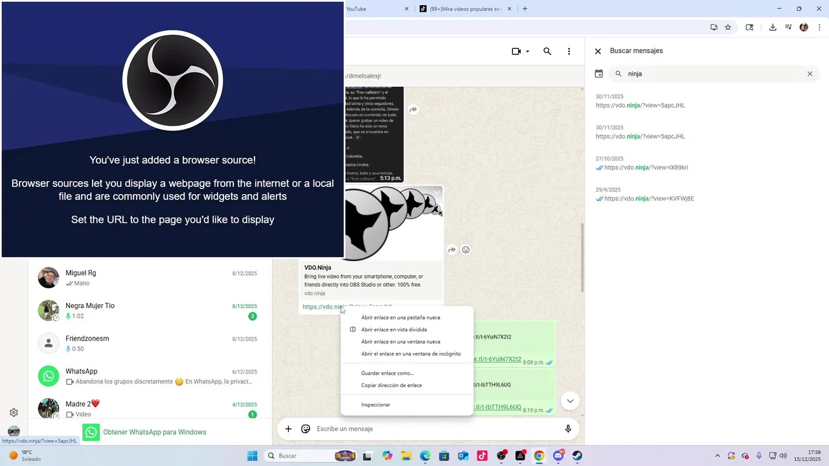Click install app icon in address bar
This screenshot has width=829, height=466.
(714, 27)
